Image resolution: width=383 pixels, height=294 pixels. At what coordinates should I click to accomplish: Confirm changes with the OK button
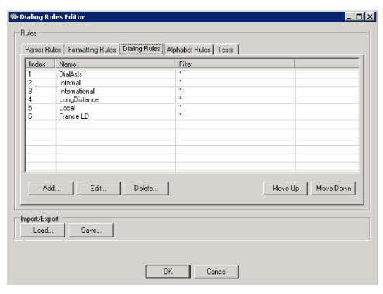pos(167,272)
